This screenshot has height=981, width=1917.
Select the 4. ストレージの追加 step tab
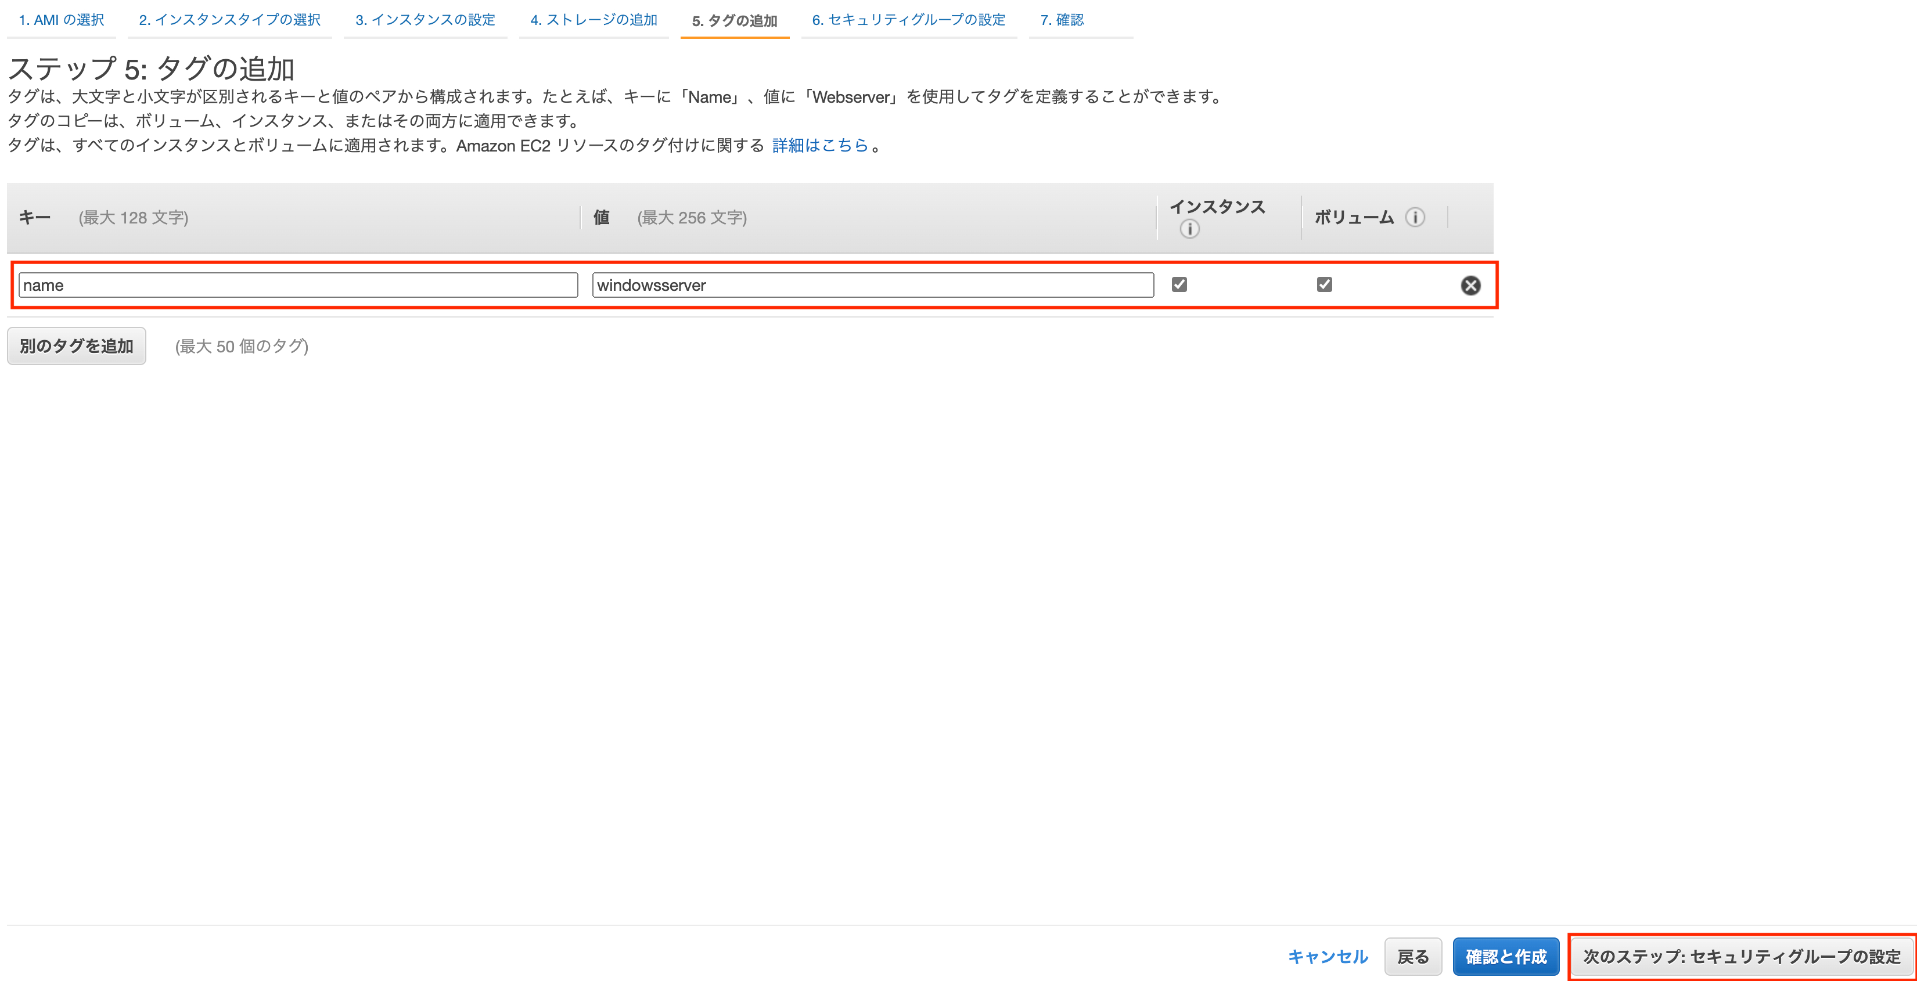(593, 20)
